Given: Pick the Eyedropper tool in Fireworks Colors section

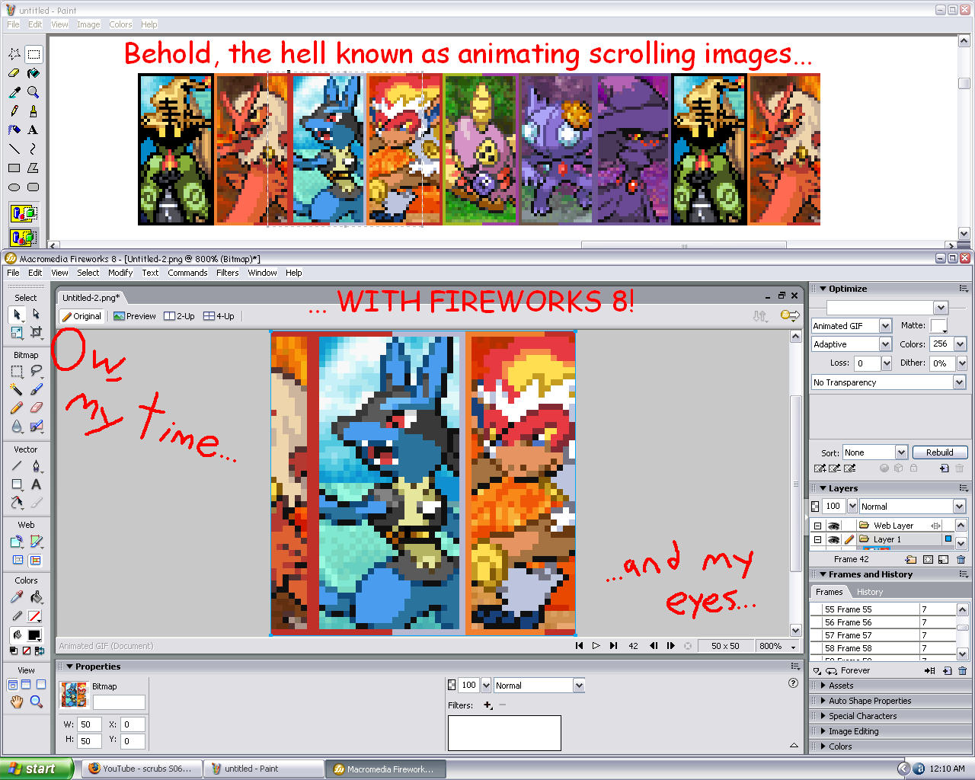Looking at the screenshot, I should click(x=17, y=597).
